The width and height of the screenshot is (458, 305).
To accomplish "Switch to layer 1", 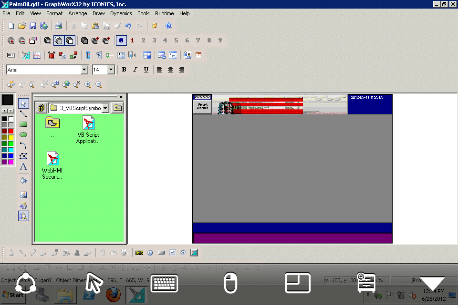I will [x=132, y=41].
